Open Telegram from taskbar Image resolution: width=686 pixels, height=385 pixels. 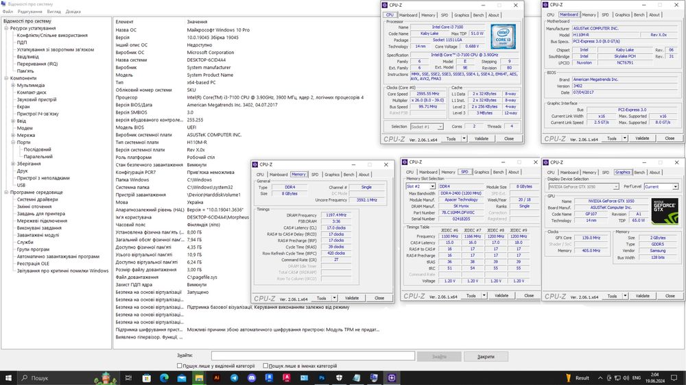point(234,377)
